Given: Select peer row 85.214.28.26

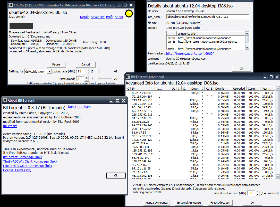Looking at the screenshot, I should coord(200,122).
